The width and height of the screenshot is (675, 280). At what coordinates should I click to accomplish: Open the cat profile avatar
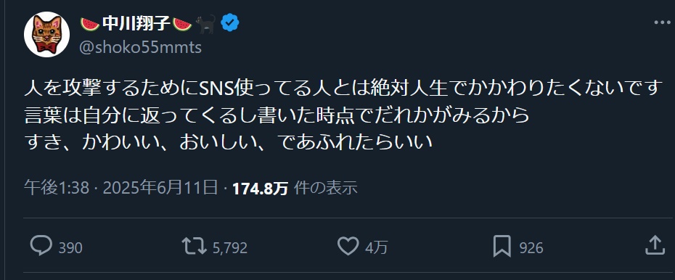coord(46,34)
